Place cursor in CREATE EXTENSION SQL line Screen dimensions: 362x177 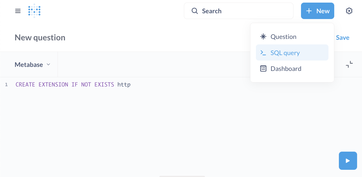73,84
